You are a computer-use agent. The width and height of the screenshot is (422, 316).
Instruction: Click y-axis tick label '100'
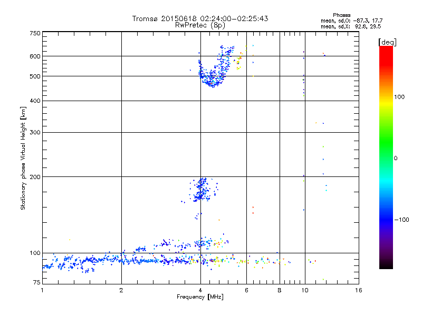35,253
